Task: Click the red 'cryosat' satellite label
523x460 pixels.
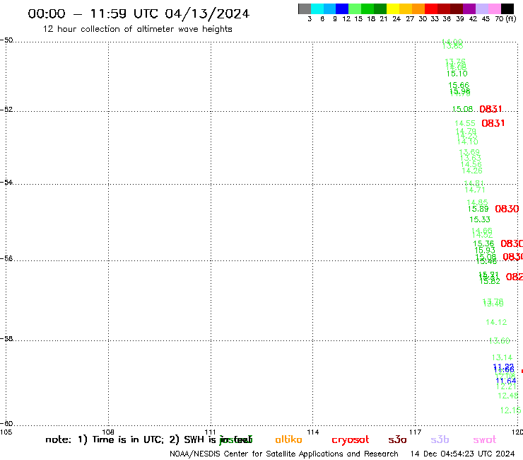Action: point(351,440)
